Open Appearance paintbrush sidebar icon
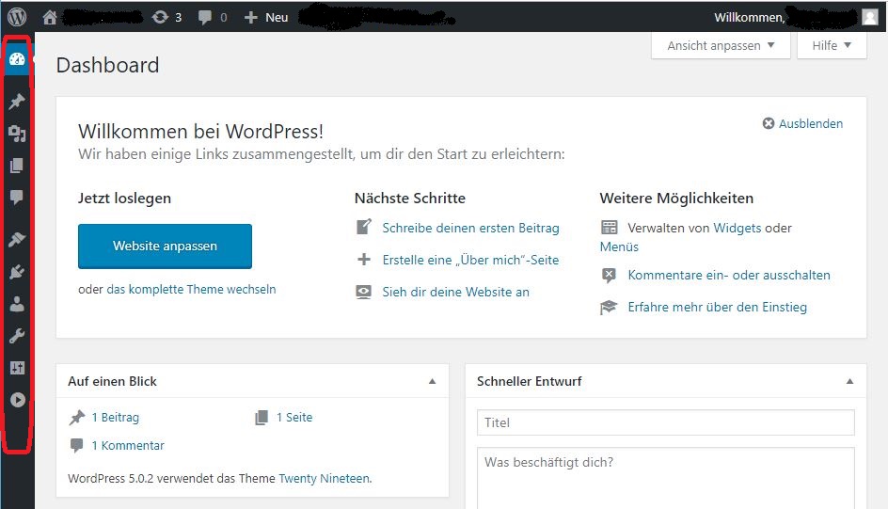Viewport: 888px width, 509px height. pos(17,240)
